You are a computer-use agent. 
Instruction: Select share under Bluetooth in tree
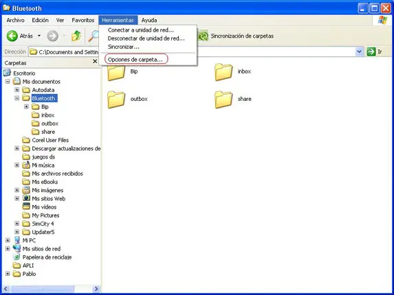pos(48,132)
